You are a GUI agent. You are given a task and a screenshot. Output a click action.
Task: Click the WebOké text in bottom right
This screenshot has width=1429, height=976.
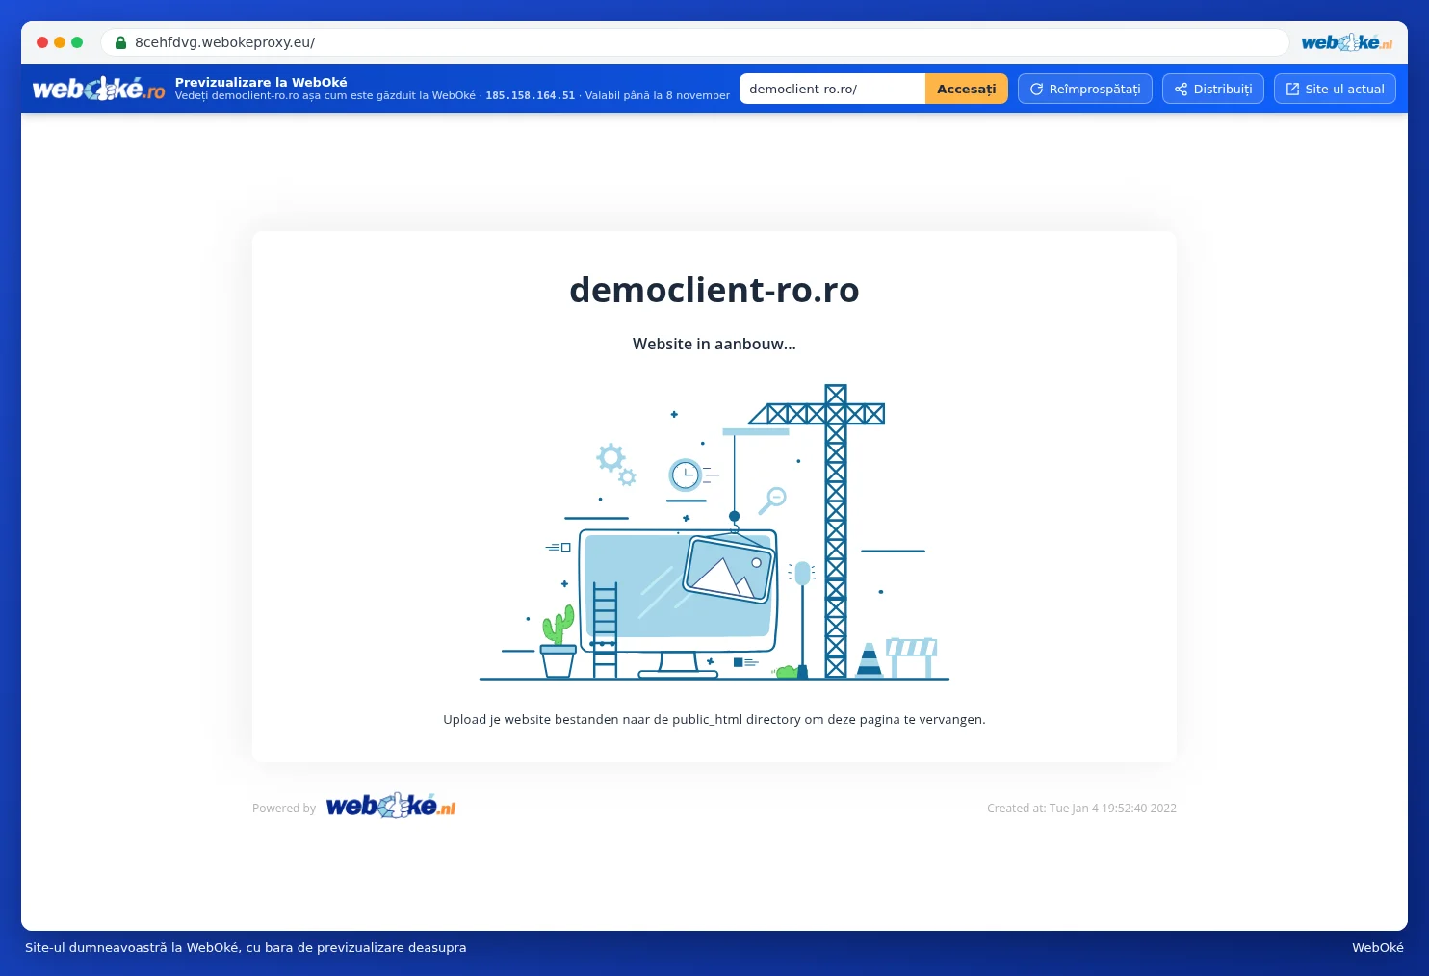(1378, 947)
